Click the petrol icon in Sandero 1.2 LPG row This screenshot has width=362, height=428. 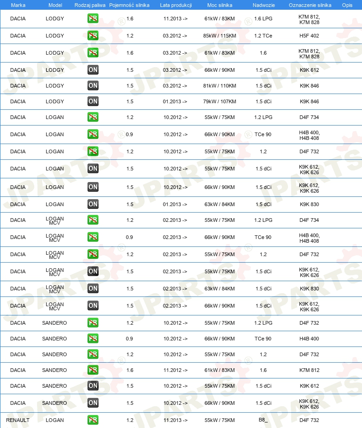click(93, 323)
